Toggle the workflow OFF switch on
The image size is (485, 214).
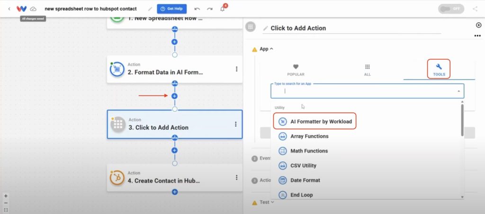click(x=451, y=9)
